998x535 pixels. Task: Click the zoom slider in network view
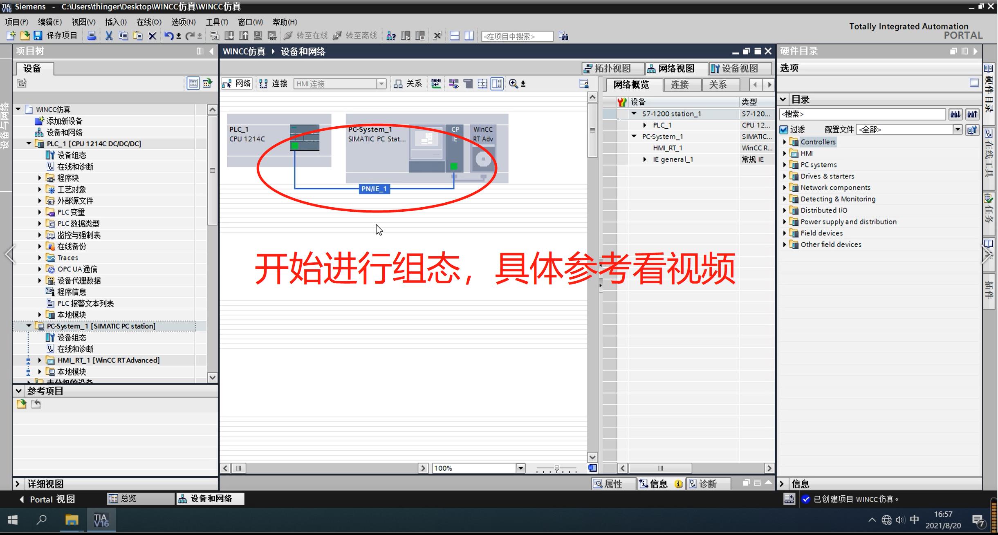pos(556,468)
